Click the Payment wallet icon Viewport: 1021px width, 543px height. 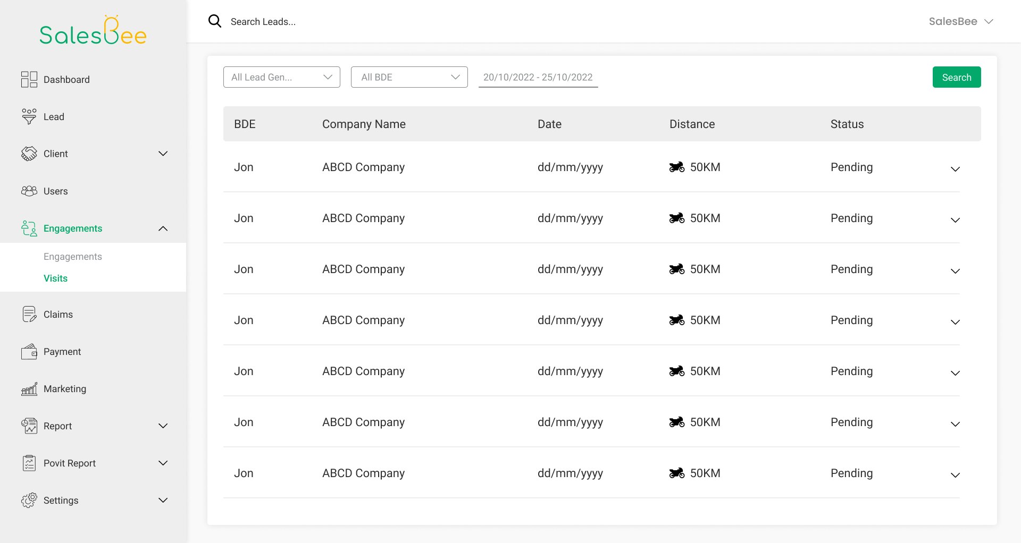coord(29,351)
